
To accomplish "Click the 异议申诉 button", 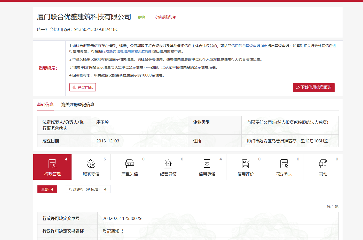I will (83, 87).
